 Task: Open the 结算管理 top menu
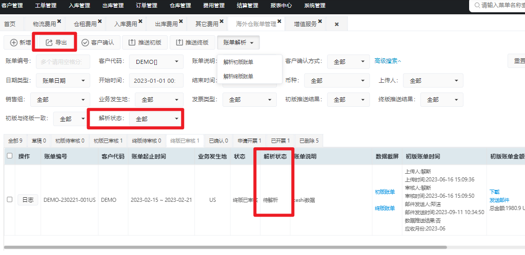pos(248,6)
